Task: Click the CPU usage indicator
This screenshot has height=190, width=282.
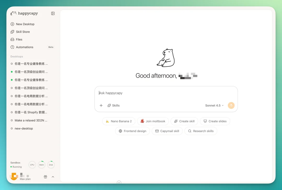Action: pyautogui.click(x=32, y=164)
